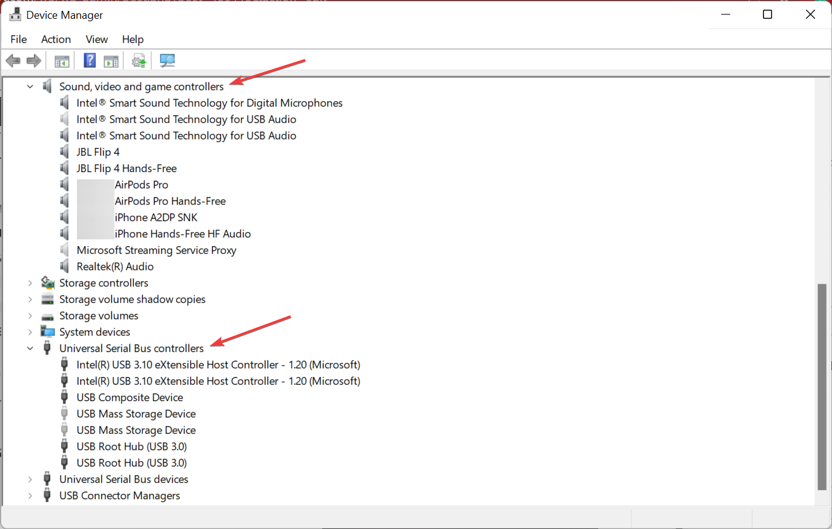The image size is (832, 529).
Task: Toggle the show/hide console tree icon
Action: point(62,61)
